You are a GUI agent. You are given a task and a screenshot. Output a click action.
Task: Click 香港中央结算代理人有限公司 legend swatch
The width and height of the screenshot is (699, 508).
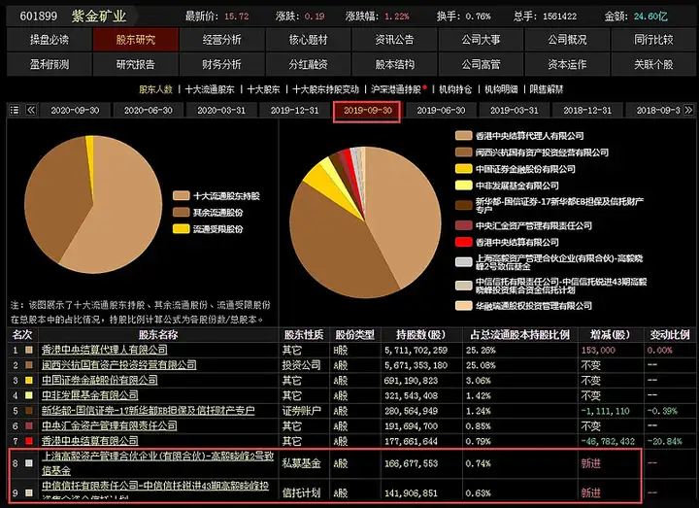point(464,136)
